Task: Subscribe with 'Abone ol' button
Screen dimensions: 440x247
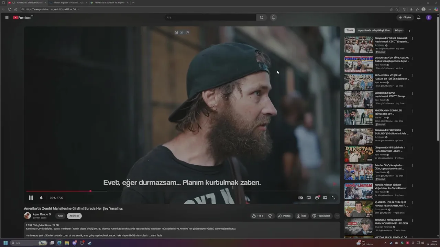Action: point(74,216)
